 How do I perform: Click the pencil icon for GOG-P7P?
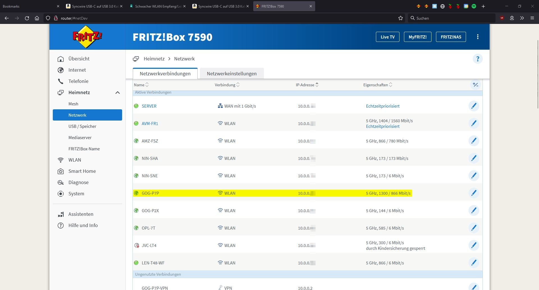tap(474, 193)
